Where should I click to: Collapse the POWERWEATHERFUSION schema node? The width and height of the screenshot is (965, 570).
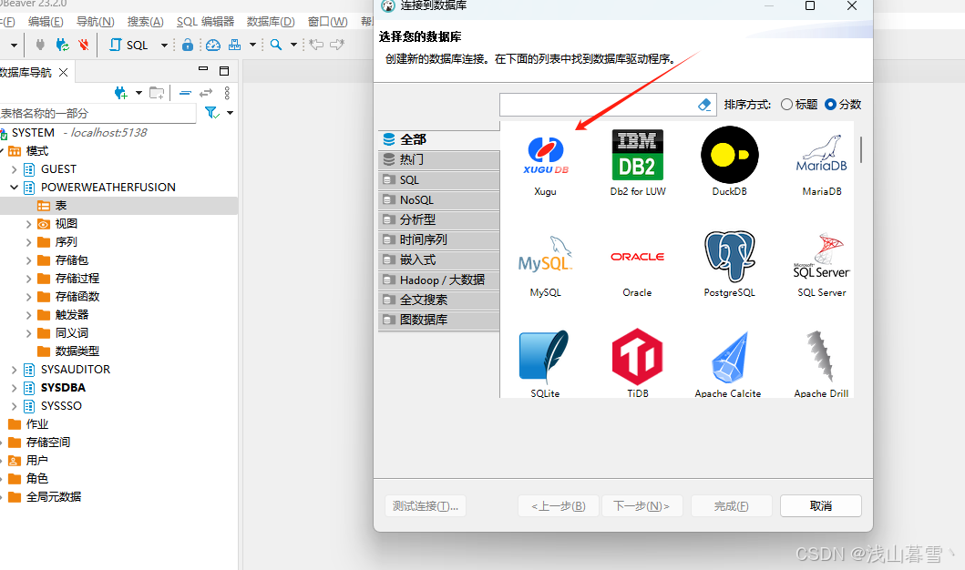coord(15,187)
